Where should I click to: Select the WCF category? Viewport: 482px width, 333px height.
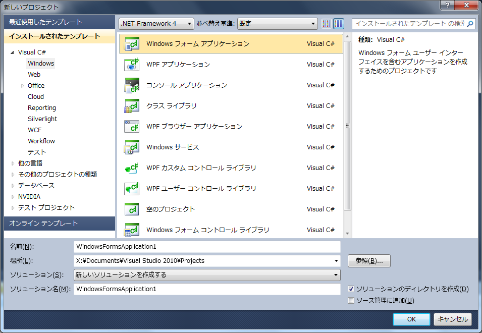coord(34,130)
